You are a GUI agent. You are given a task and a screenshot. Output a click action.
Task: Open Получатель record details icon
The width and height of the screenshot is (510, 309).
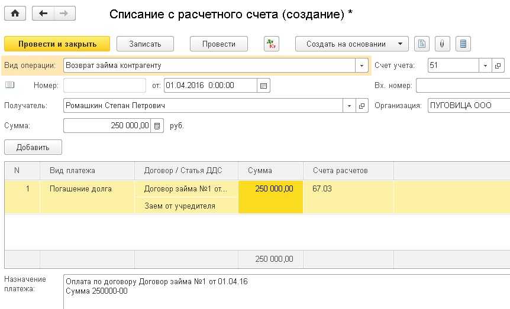361,106
